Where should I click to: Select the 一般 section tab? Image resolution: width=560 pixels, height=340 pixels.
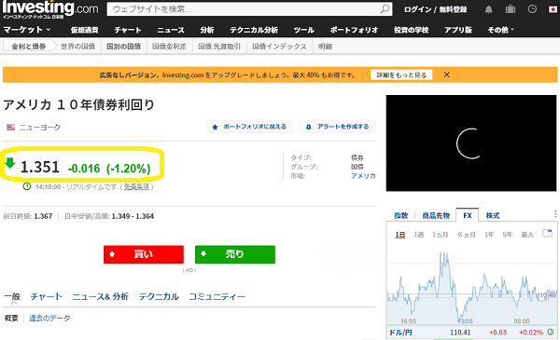tap(12, 296)
